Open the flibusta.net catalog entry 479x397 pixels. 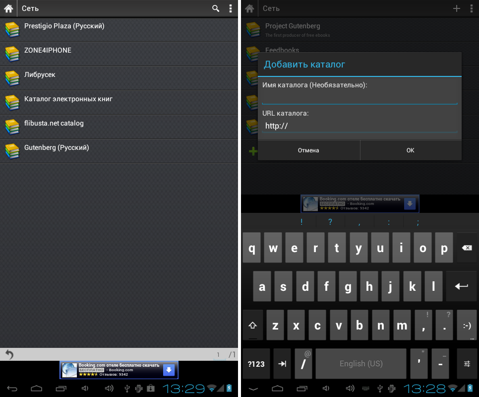click(119, 127)
